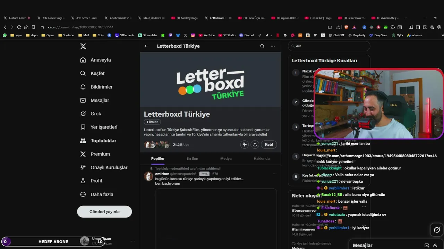Expand the Mesajlar drawer
Screen dimensions: 444x249
pyautogui.click(x=435, y=245)
